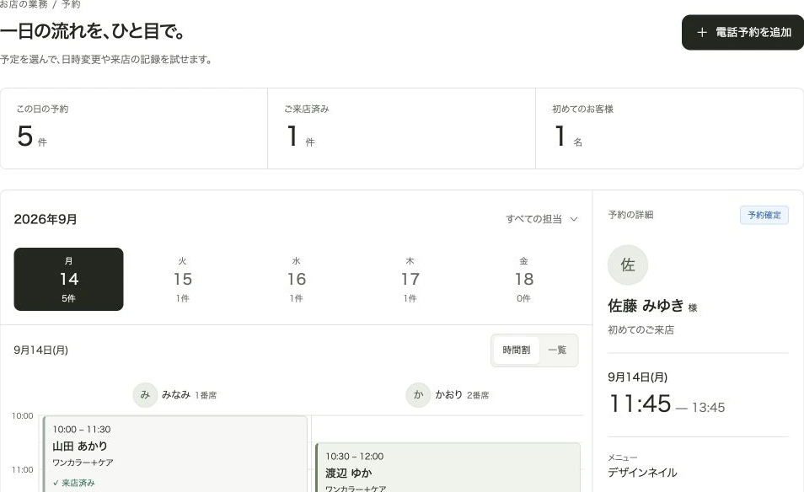Click かおり 2番席 column header
The width and height of the screenshot is (804, 492).
pos(448,394)
